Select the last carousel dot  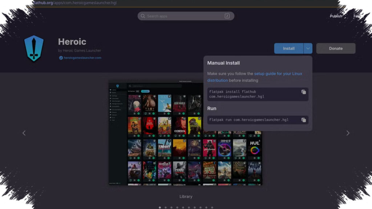pos(212,208)
